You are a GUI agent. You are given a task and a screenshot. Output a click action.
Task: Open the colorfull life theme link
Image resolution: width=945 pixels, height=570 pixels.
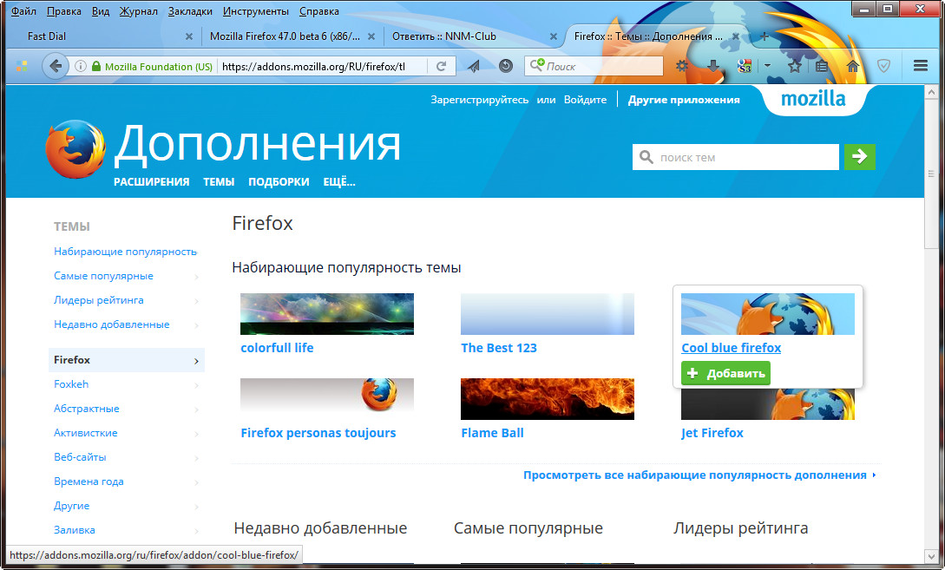coord(277,348)
